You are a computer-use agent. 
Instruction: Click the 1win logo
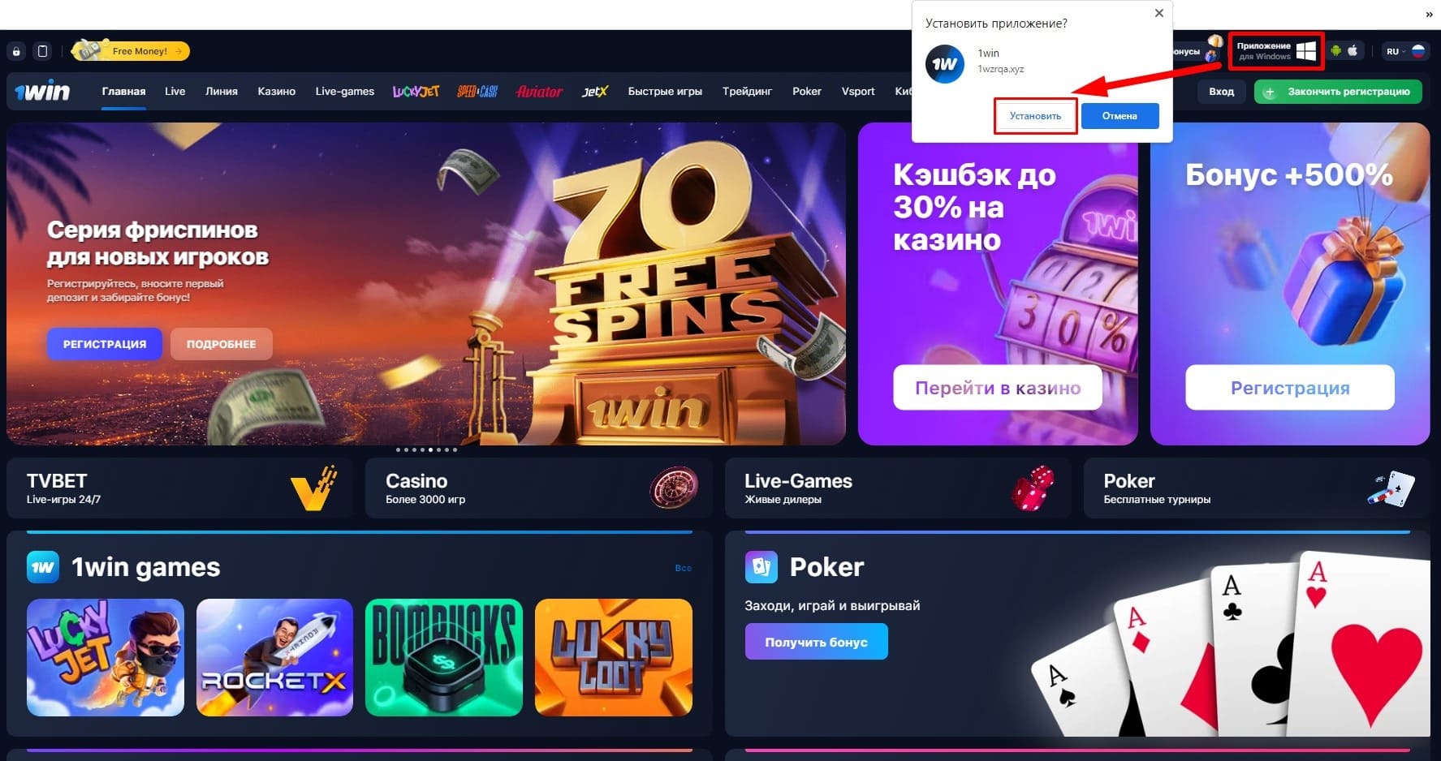42,92
